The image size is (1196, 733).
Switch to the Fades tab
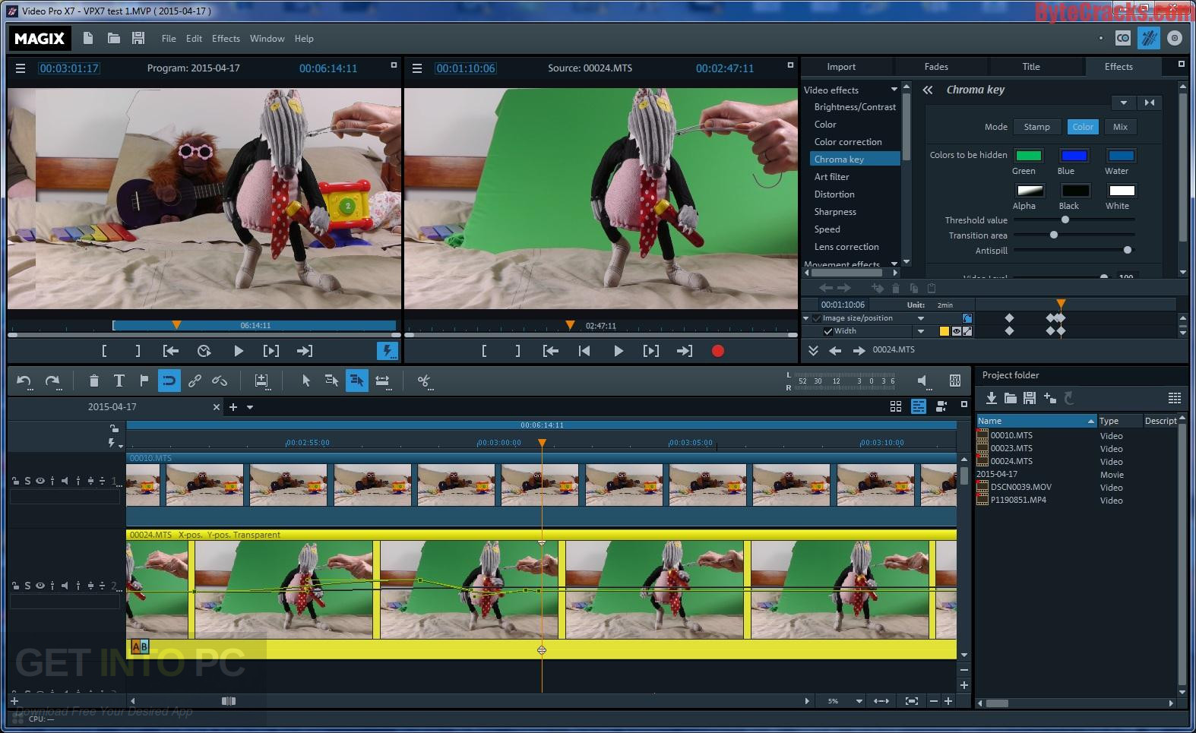(936, 67)
